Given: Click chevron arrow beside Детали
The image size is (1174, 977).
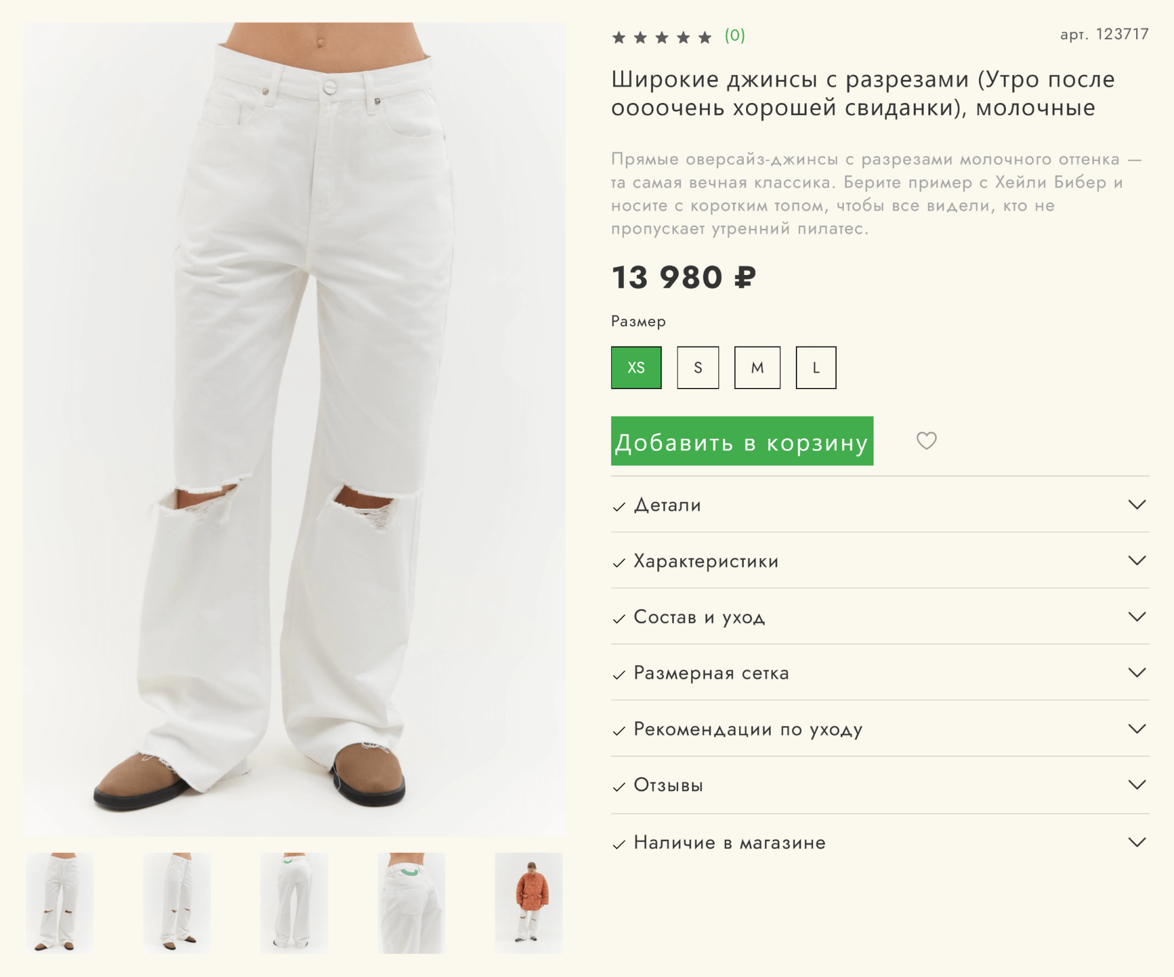Looking at the screenshot, I should pos(1137,505).
